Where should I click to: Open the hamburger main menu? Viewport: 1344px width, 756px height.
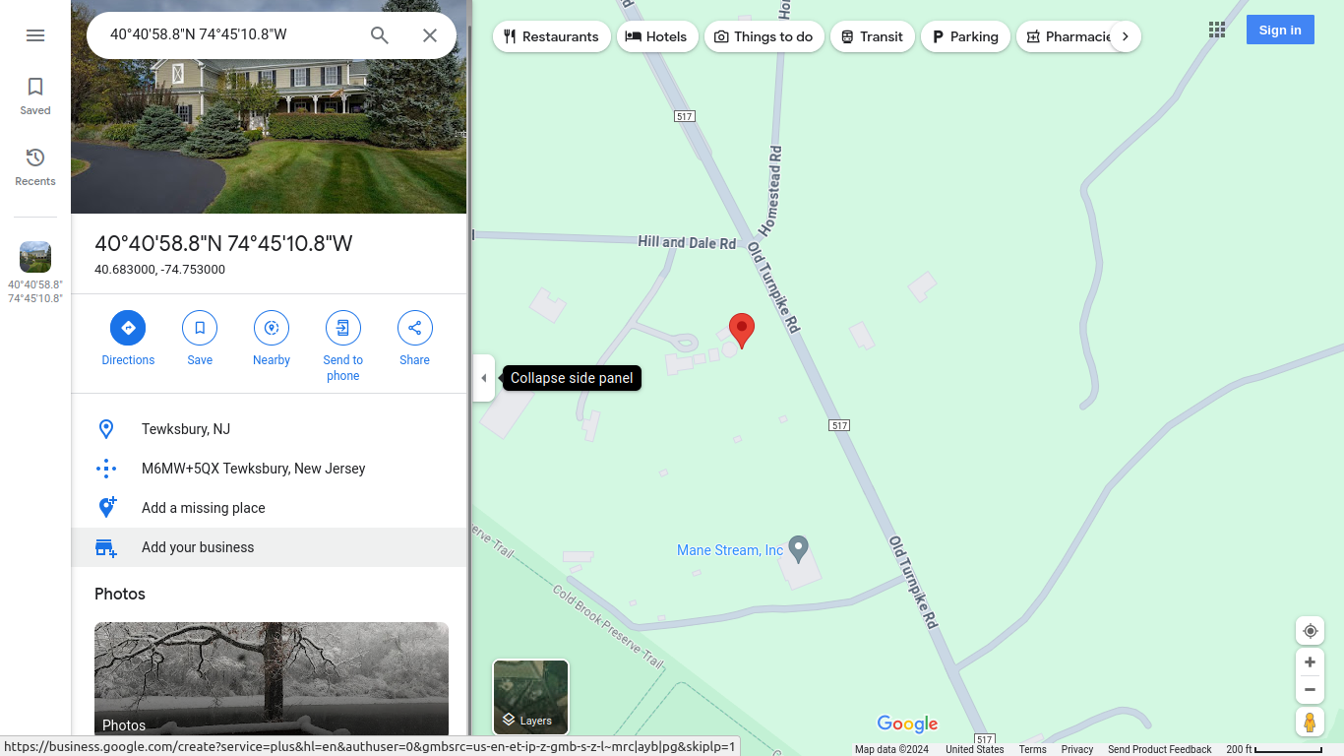point(35,35)
